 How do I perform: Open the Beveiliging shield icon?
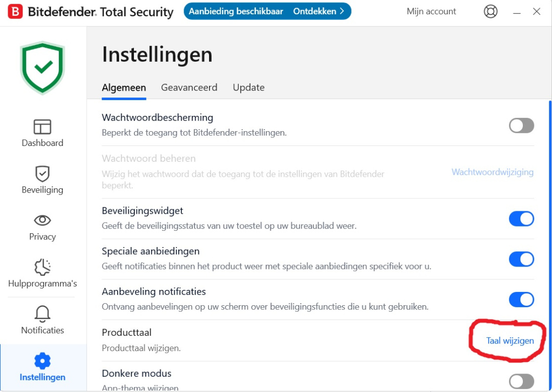[x=42, y=174]
